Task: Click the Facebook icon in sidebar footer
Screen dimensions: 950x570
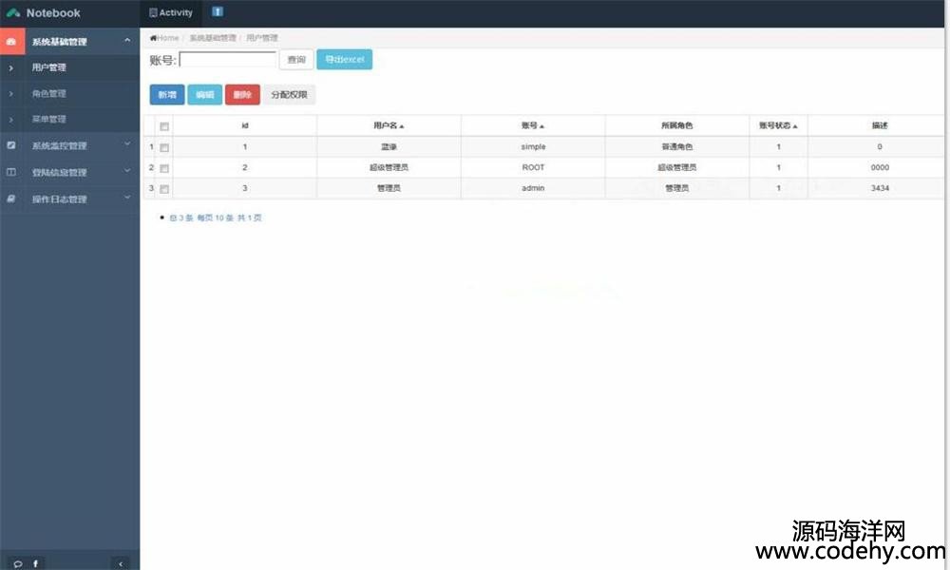Action: 36,563
